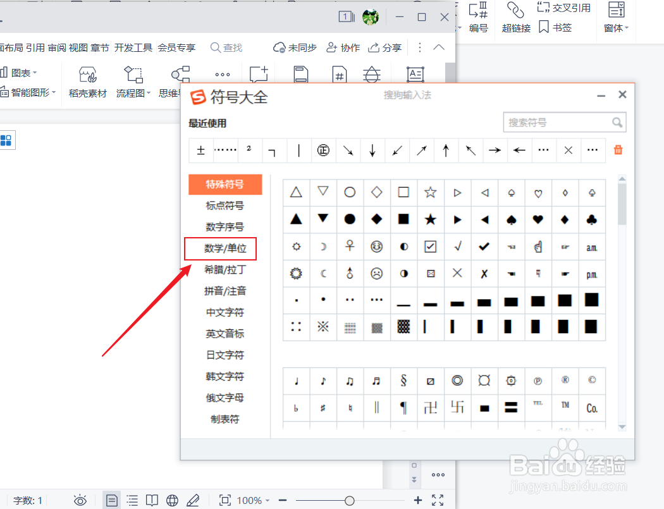Open the 100% zoom level dropdown
This screenshot has width=664, height=509.
[251, 500]
